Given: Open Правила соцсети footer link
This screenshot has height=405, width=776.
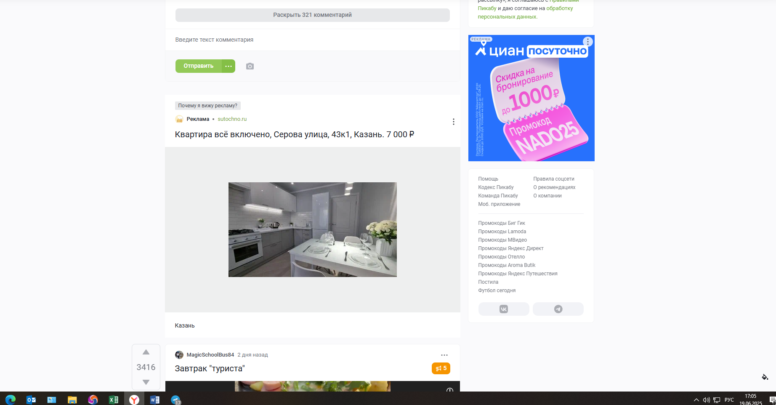Looking at the screenshot, I should coord(553,179).
